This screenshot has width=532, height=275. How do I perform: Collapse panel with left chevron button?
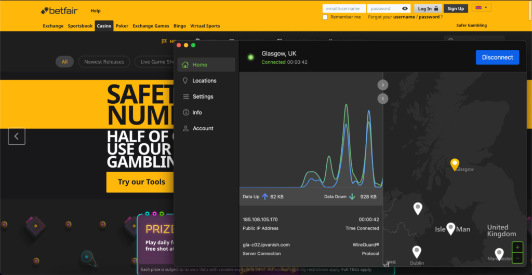pos(383,99)
